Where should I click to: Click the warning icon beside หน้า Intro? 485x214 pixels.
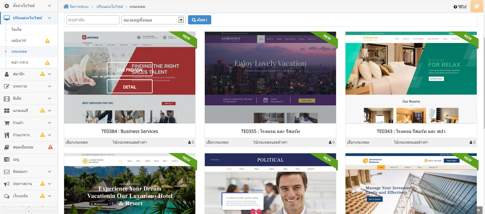click(47, 63)
